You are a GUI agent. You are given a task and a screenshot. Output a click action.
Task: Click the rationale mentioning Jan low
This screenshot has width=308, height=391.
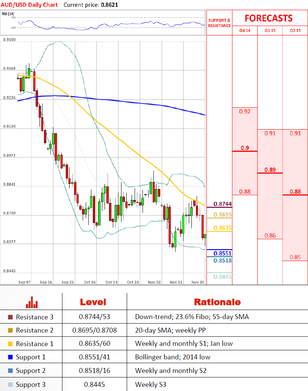click(x=184, y=344)
